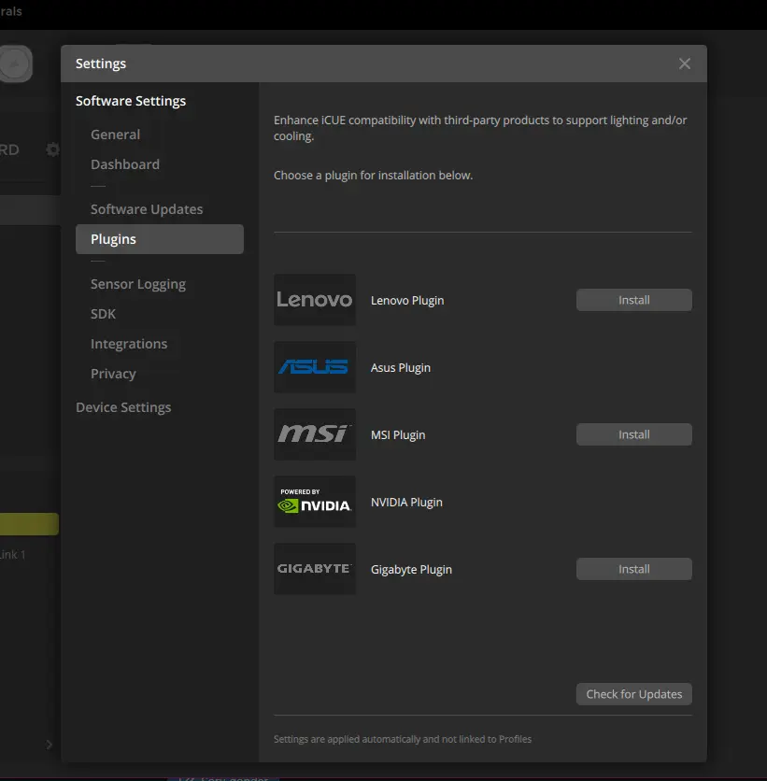Close the Settings dialog
The height and width of the screenshot is (781, 767).
(685, 64)
